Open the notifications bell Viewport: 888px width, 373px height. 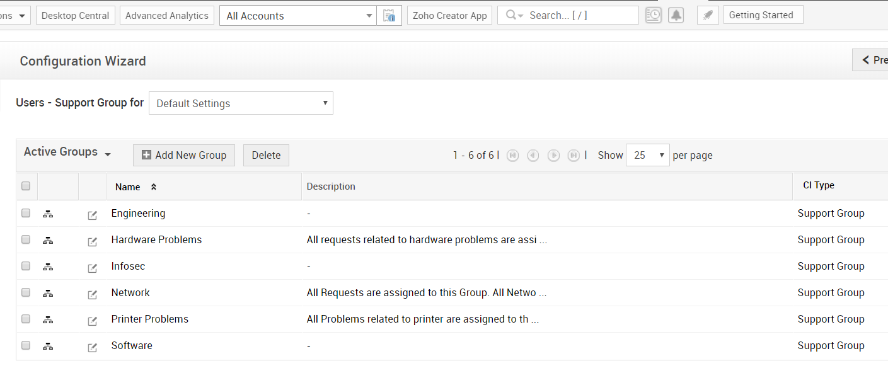point(676,16)
